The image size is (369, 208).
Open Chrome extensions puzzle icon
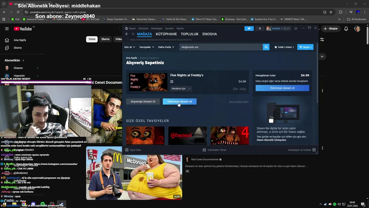(x=340, y=12)
